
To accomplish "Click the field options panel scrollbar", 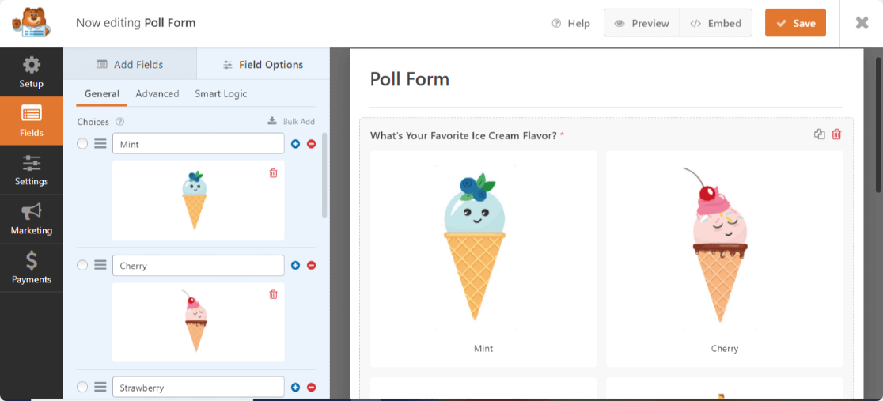I will (324, 175).
